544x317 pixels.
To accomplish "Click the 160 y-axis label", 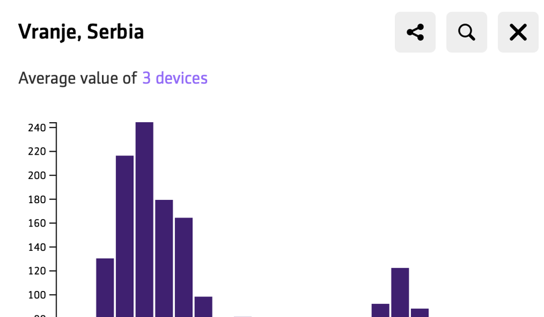I will point(36,224).
